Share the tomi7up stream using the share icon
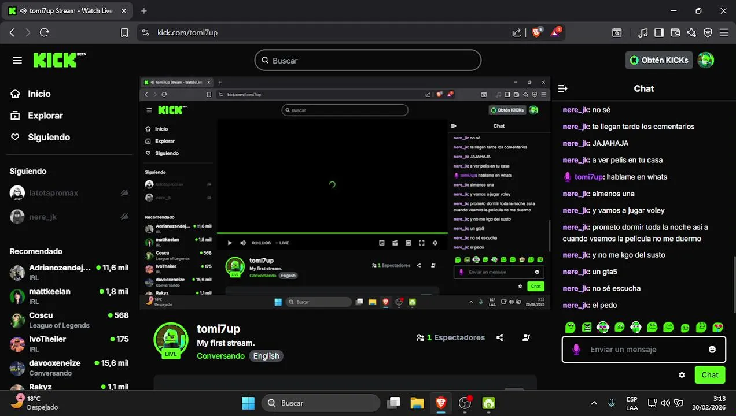The height and width of the screenshot is (416, 736). pyautogui.click(x=500, y=337)
